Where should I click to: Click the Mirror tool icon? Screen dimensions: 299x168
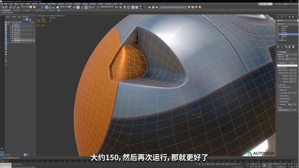pyautogui.click(x=117, y=7)
